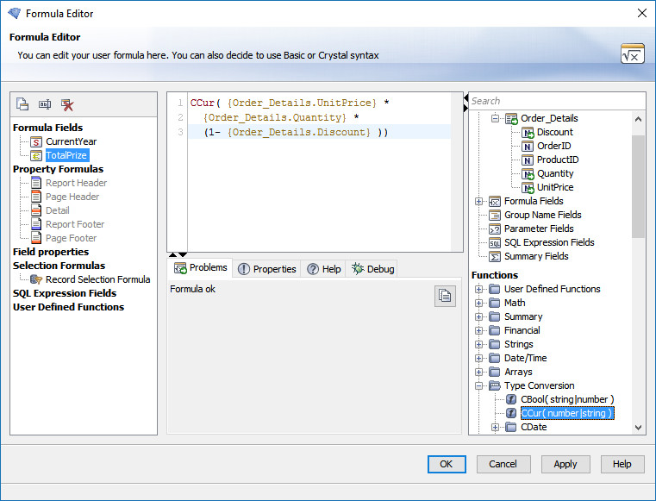Select Record Selection Formula item
This screenshot has height=501, width=656.
pos(97,279)
